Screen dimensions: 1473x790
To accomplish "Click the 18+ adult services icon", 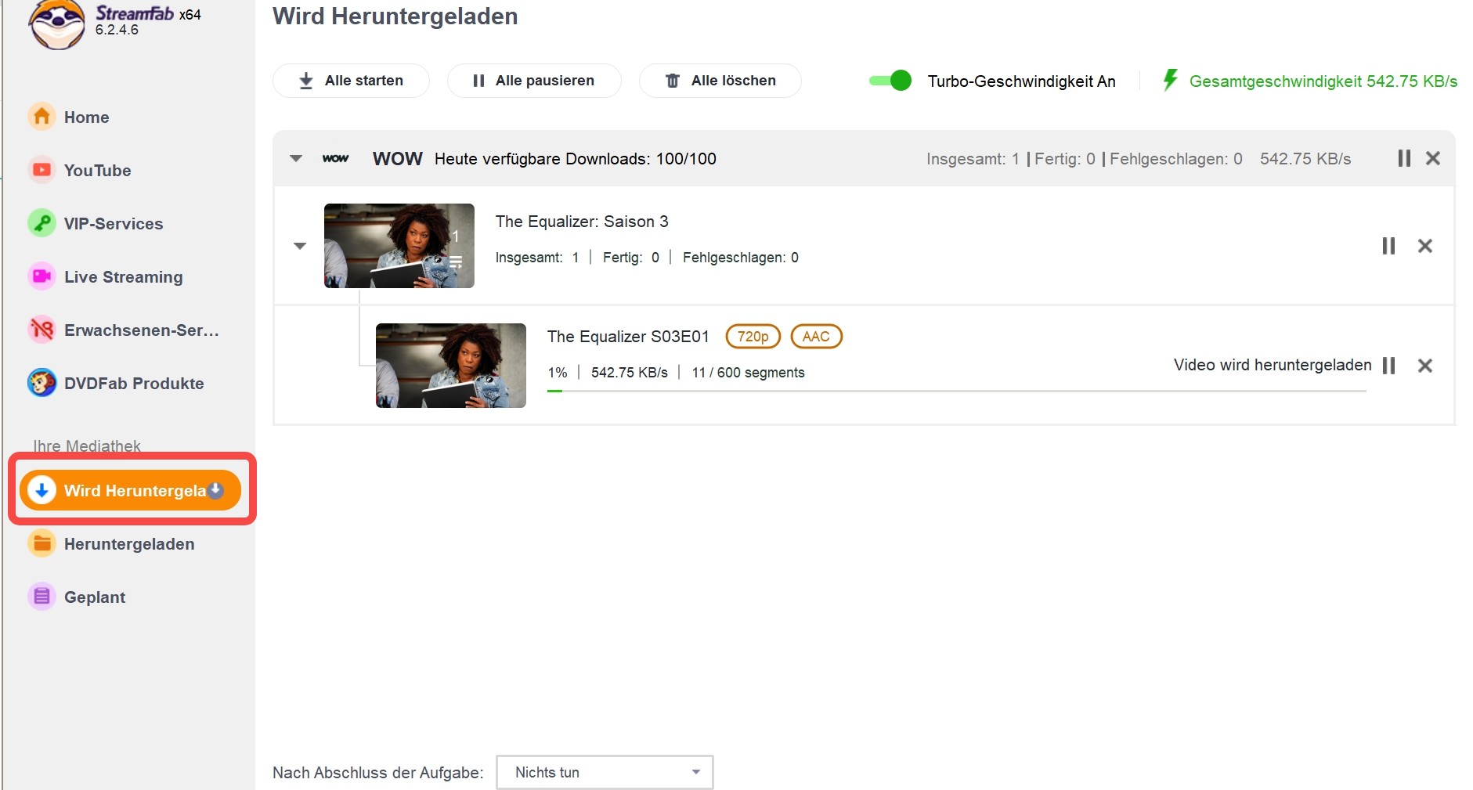I will [x=42, y=330].
